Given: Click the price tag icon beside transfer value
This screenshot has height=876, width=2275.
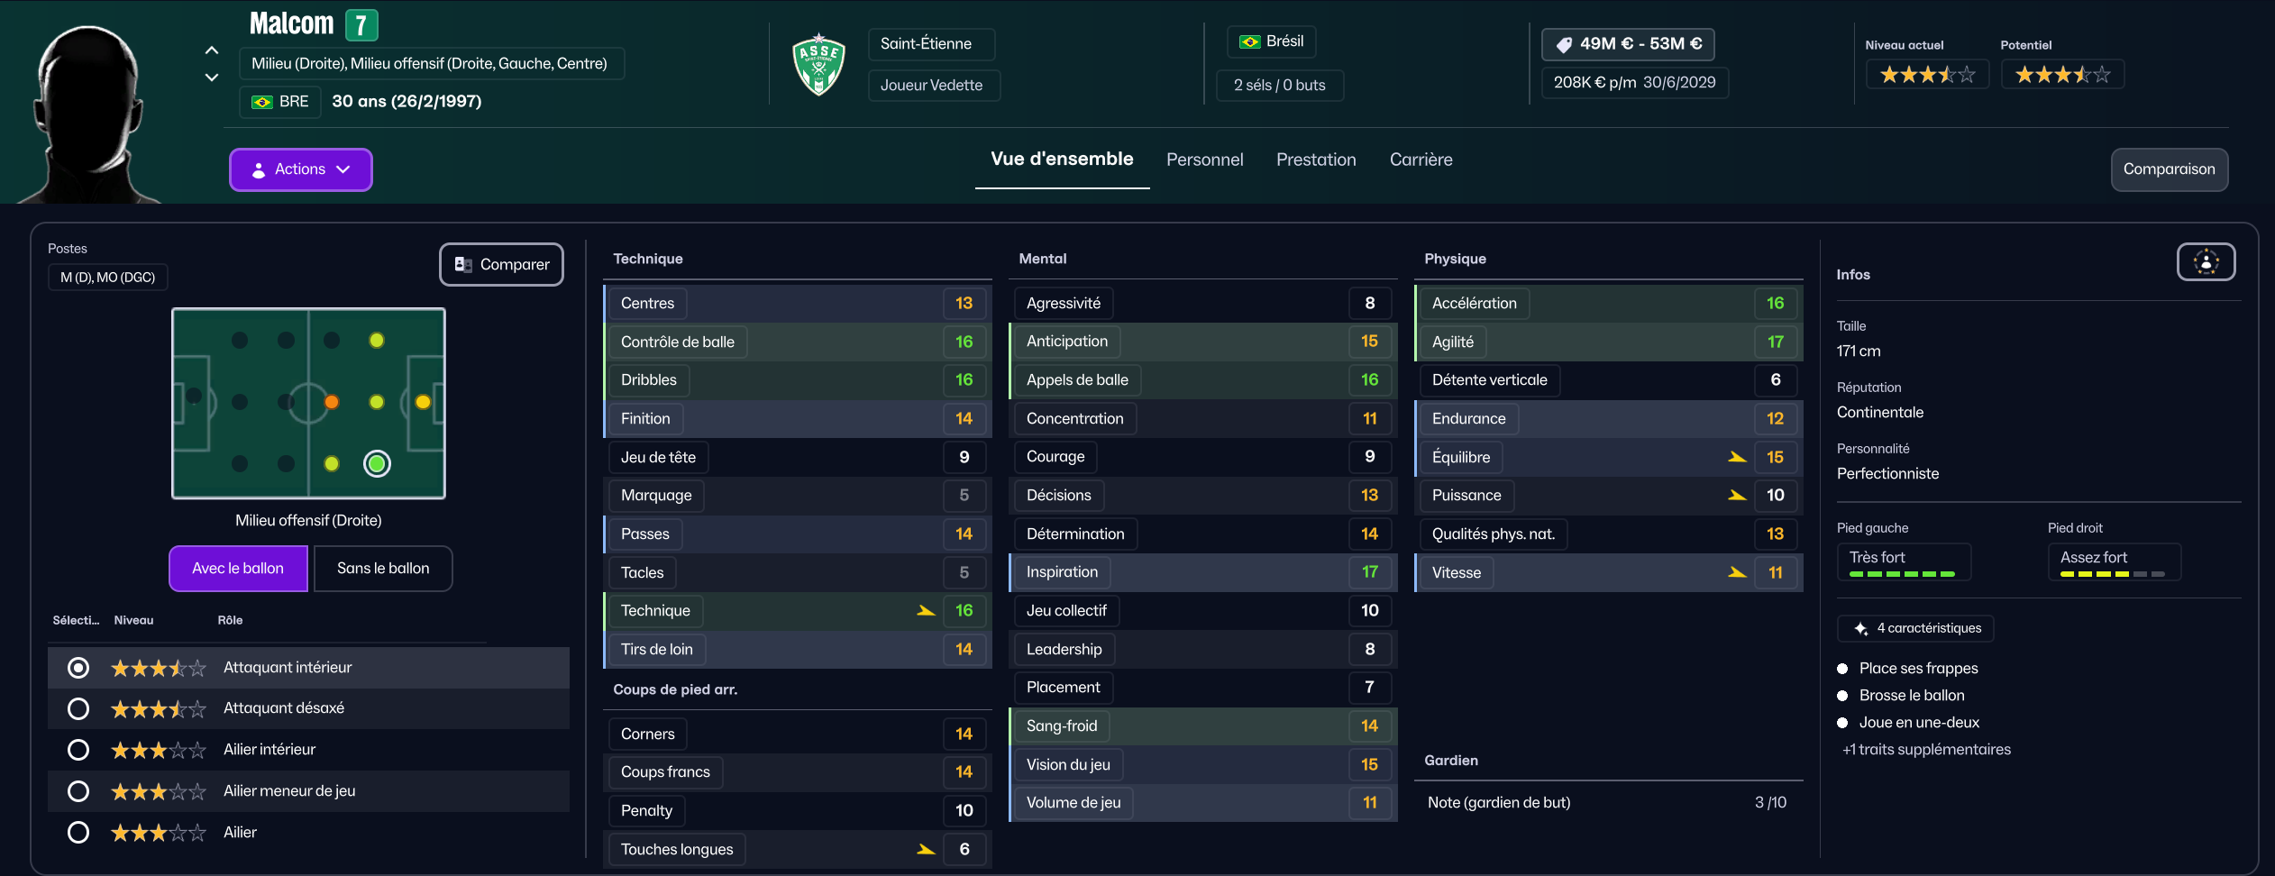Looking at the screenshot, I should (1564, 44).
